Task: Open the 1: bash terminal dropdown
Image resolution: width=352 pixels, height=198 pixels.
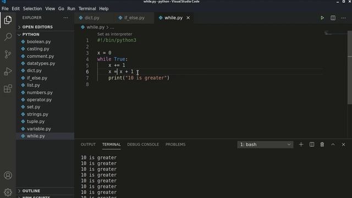Action: click(265, 145)
